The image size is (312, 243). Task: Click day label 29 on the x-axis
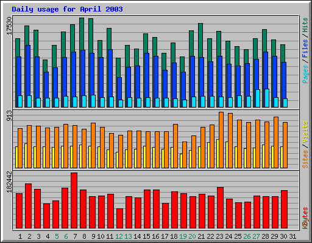pos(274,236)
